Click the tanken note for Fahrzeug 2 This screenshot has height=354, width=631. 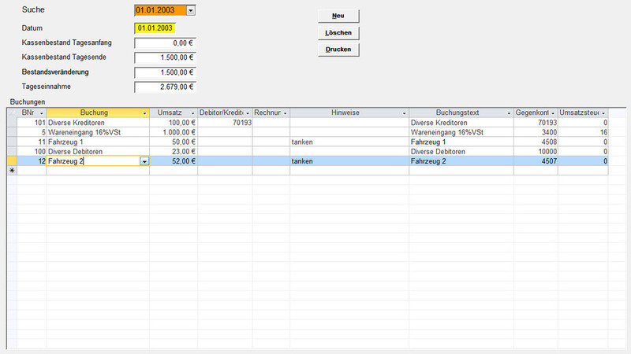pyautogui.click(x=349, y=161)
